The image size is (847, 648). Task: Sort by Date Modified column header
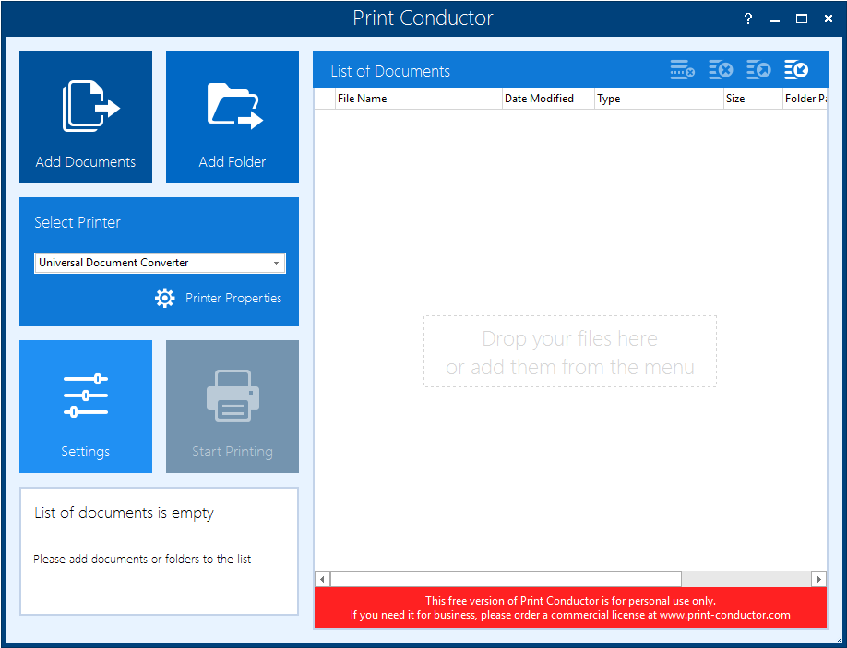[x=548, y=99]
